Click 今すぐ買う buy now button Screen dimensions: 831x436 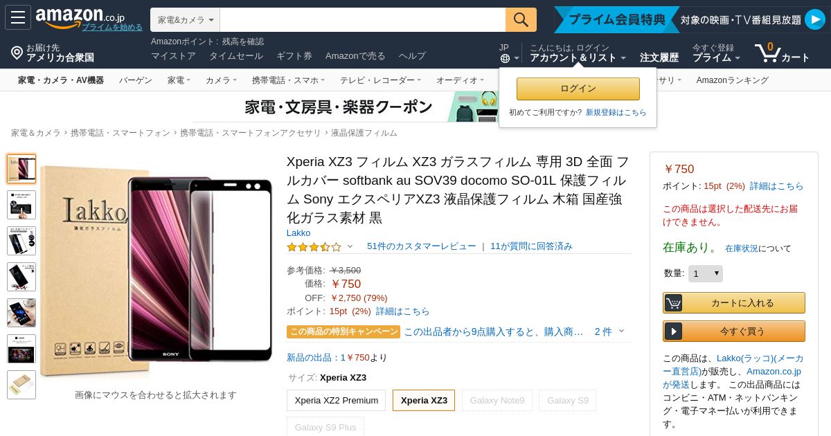734,331
